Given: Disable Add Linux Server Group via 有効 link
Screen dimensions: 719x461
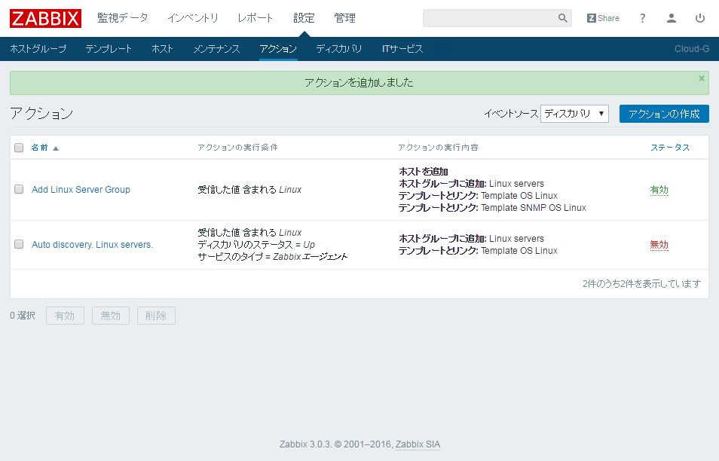Looking at the screenshot, I should point(659,189).
